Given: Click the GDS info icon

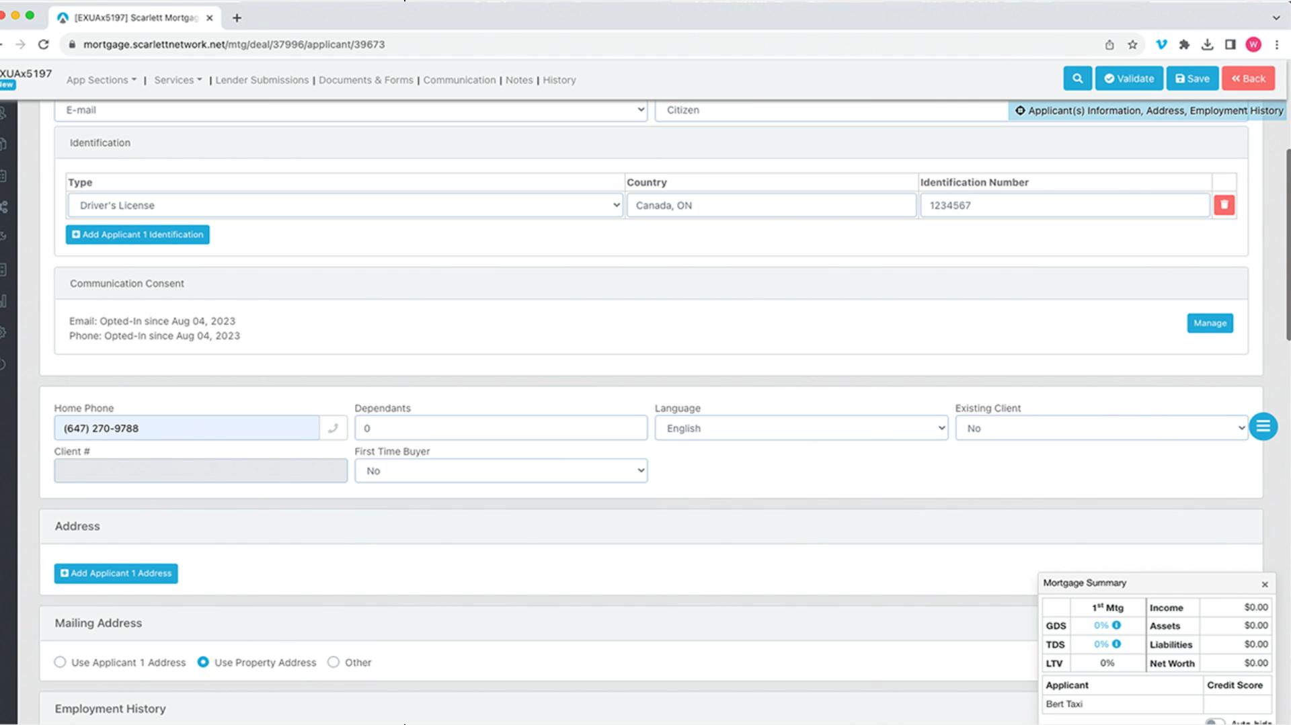Looking at the screenshot, I should pyautogui.click(x=1117, y=626).
